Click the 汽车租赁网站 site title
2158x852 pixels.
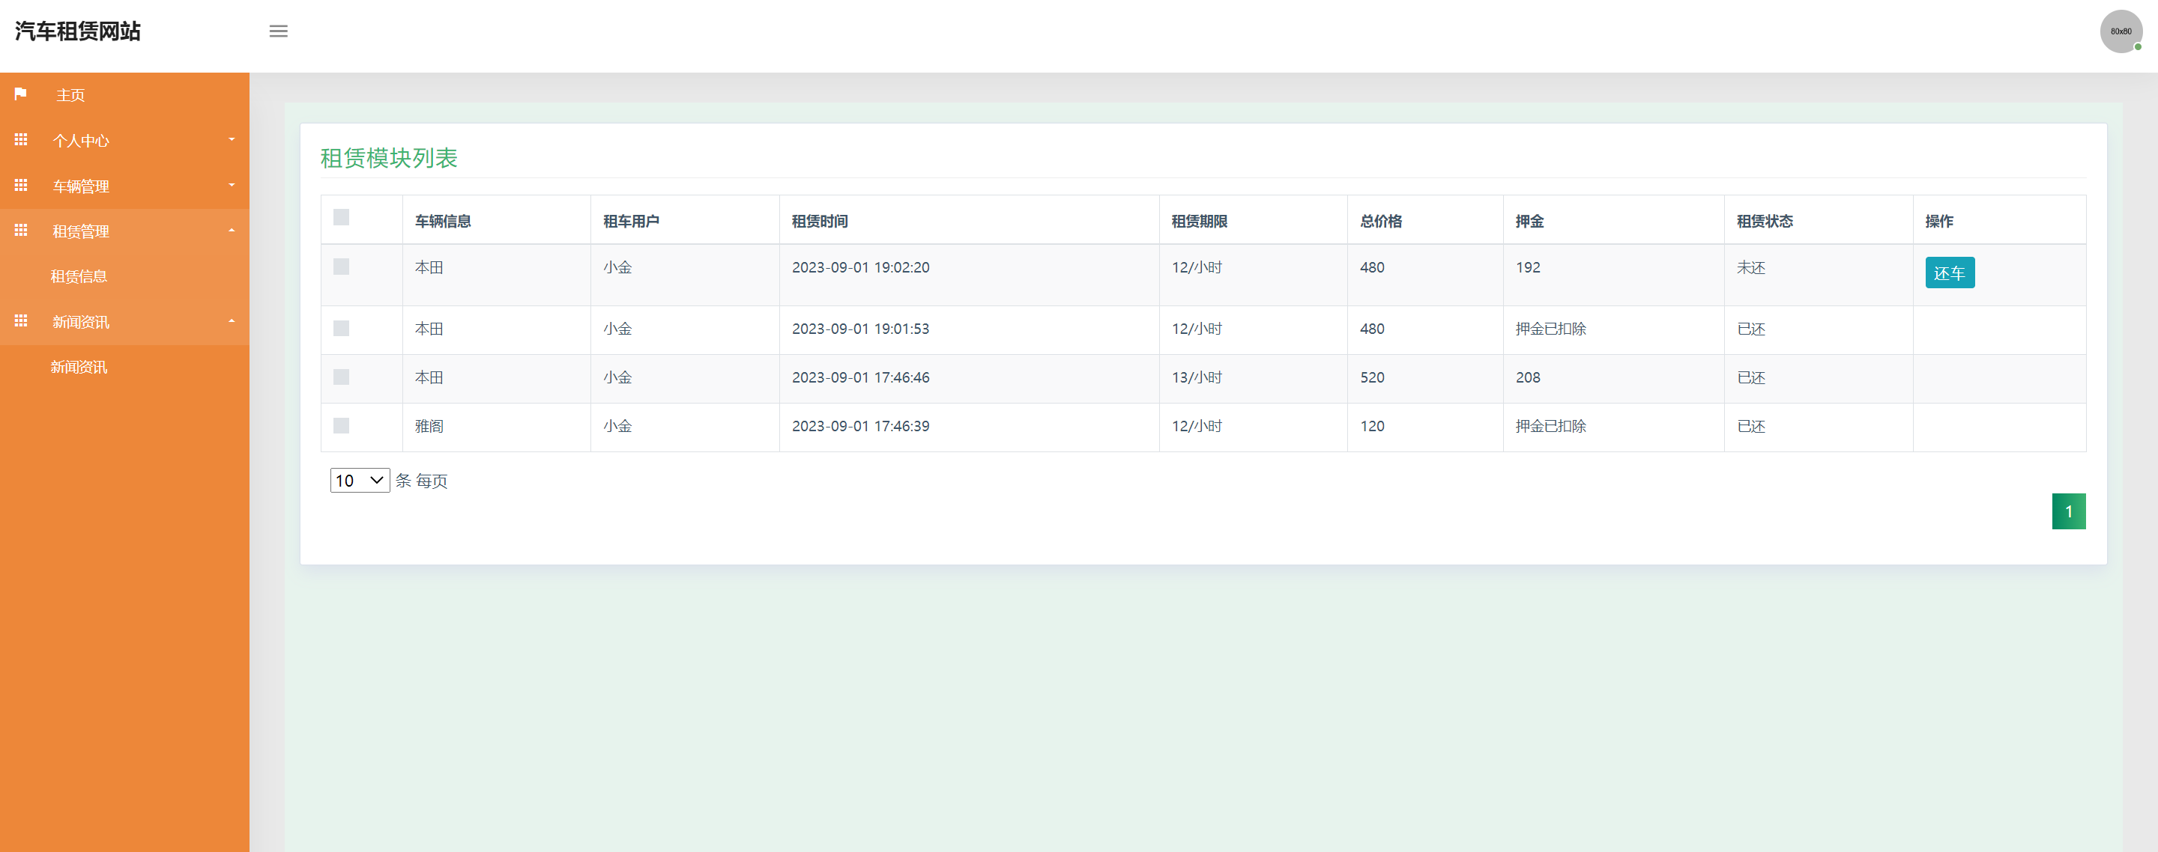(78, 31)
